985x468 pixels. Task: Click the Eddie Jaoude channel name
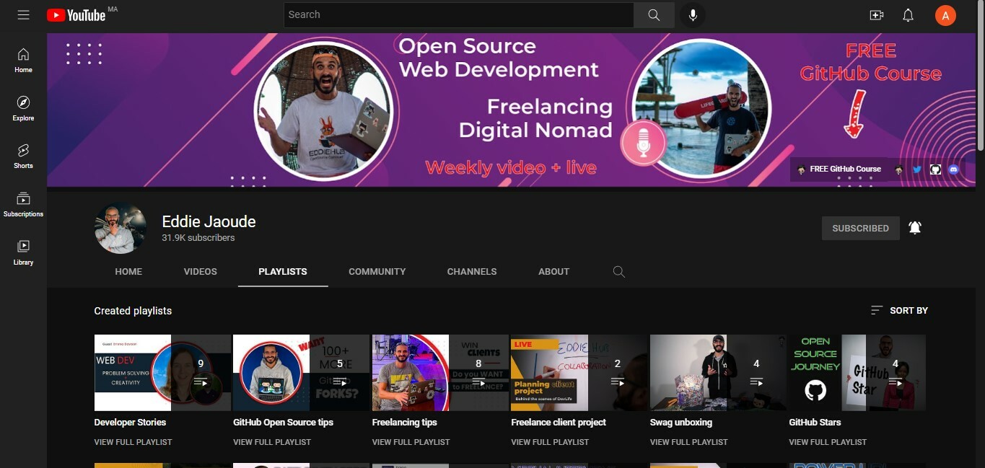209,221
